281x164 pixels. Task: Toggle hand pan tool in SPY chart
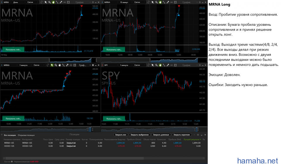coord(160,65)
